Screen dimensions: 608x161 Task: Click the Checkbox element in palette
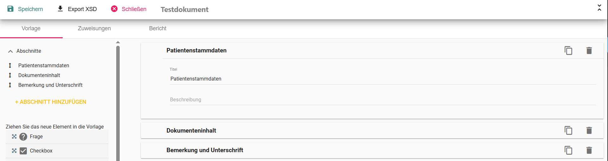click(23, 151)
